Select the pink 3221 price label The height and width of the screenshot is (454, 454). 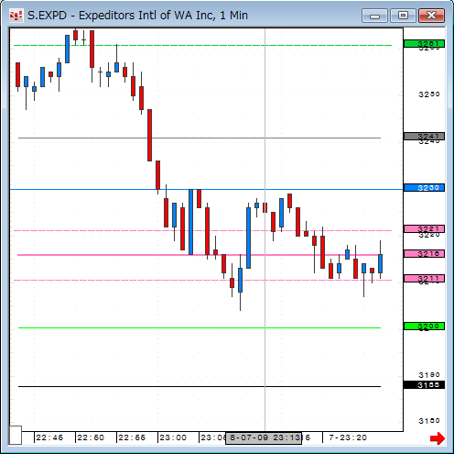coord(424,228)
